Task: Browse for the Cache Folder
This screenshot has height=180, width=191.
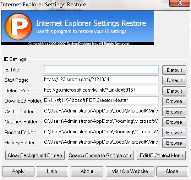Action: click(174, 112)
